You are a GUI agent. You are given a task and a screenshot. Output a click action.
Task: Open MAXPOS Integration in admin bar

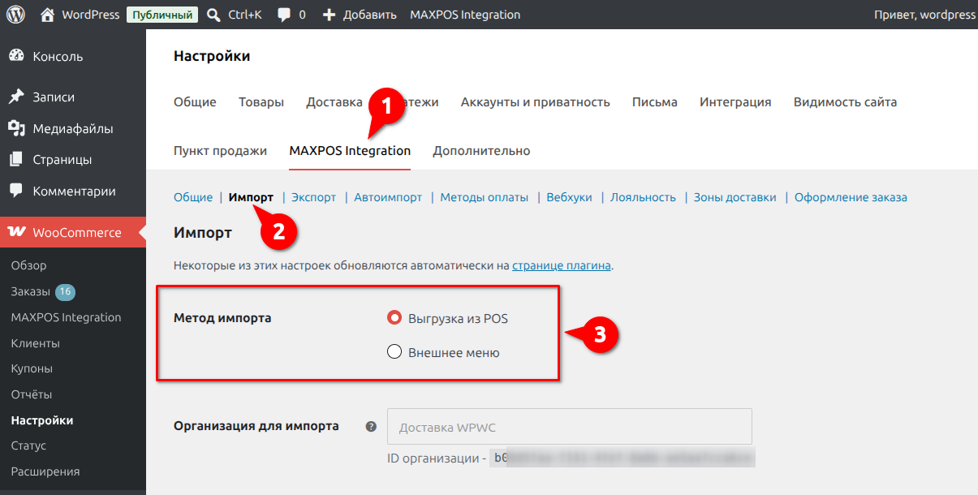point(465,15)
